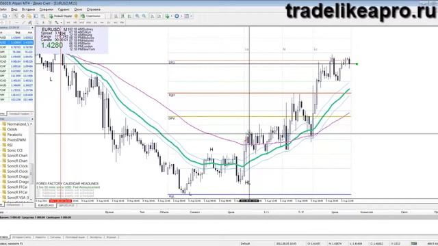Click the Советники button
This screenshot has height=246, width=438.
coord(91,16)
